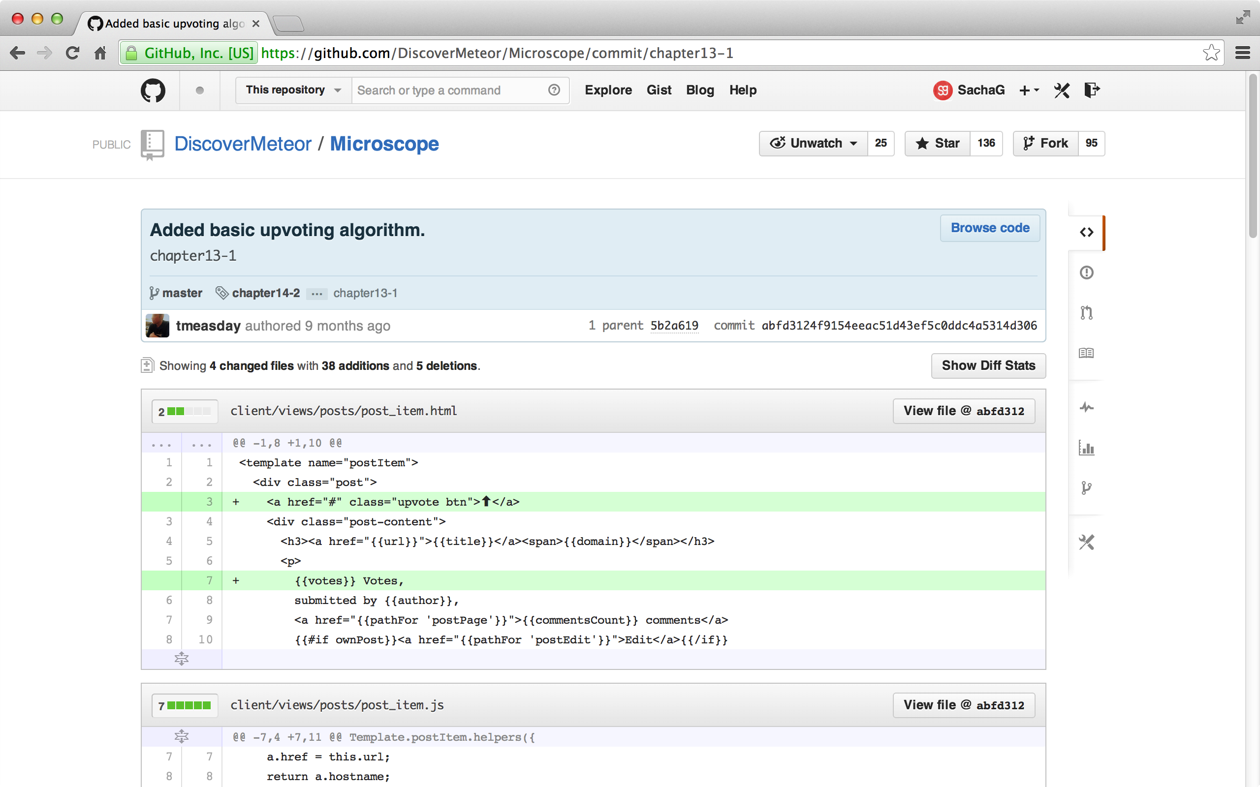
Task: Click the code view icon in right sidebar
Action: tap(1086, 232)
